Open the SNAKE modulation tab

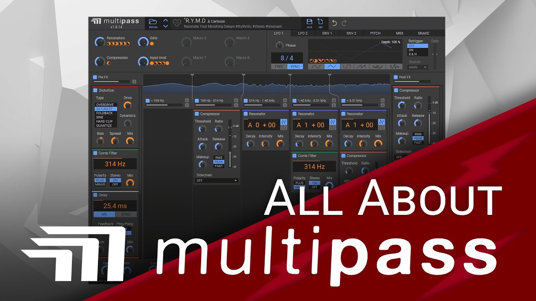pyautogui.click(x=423, y=33)
